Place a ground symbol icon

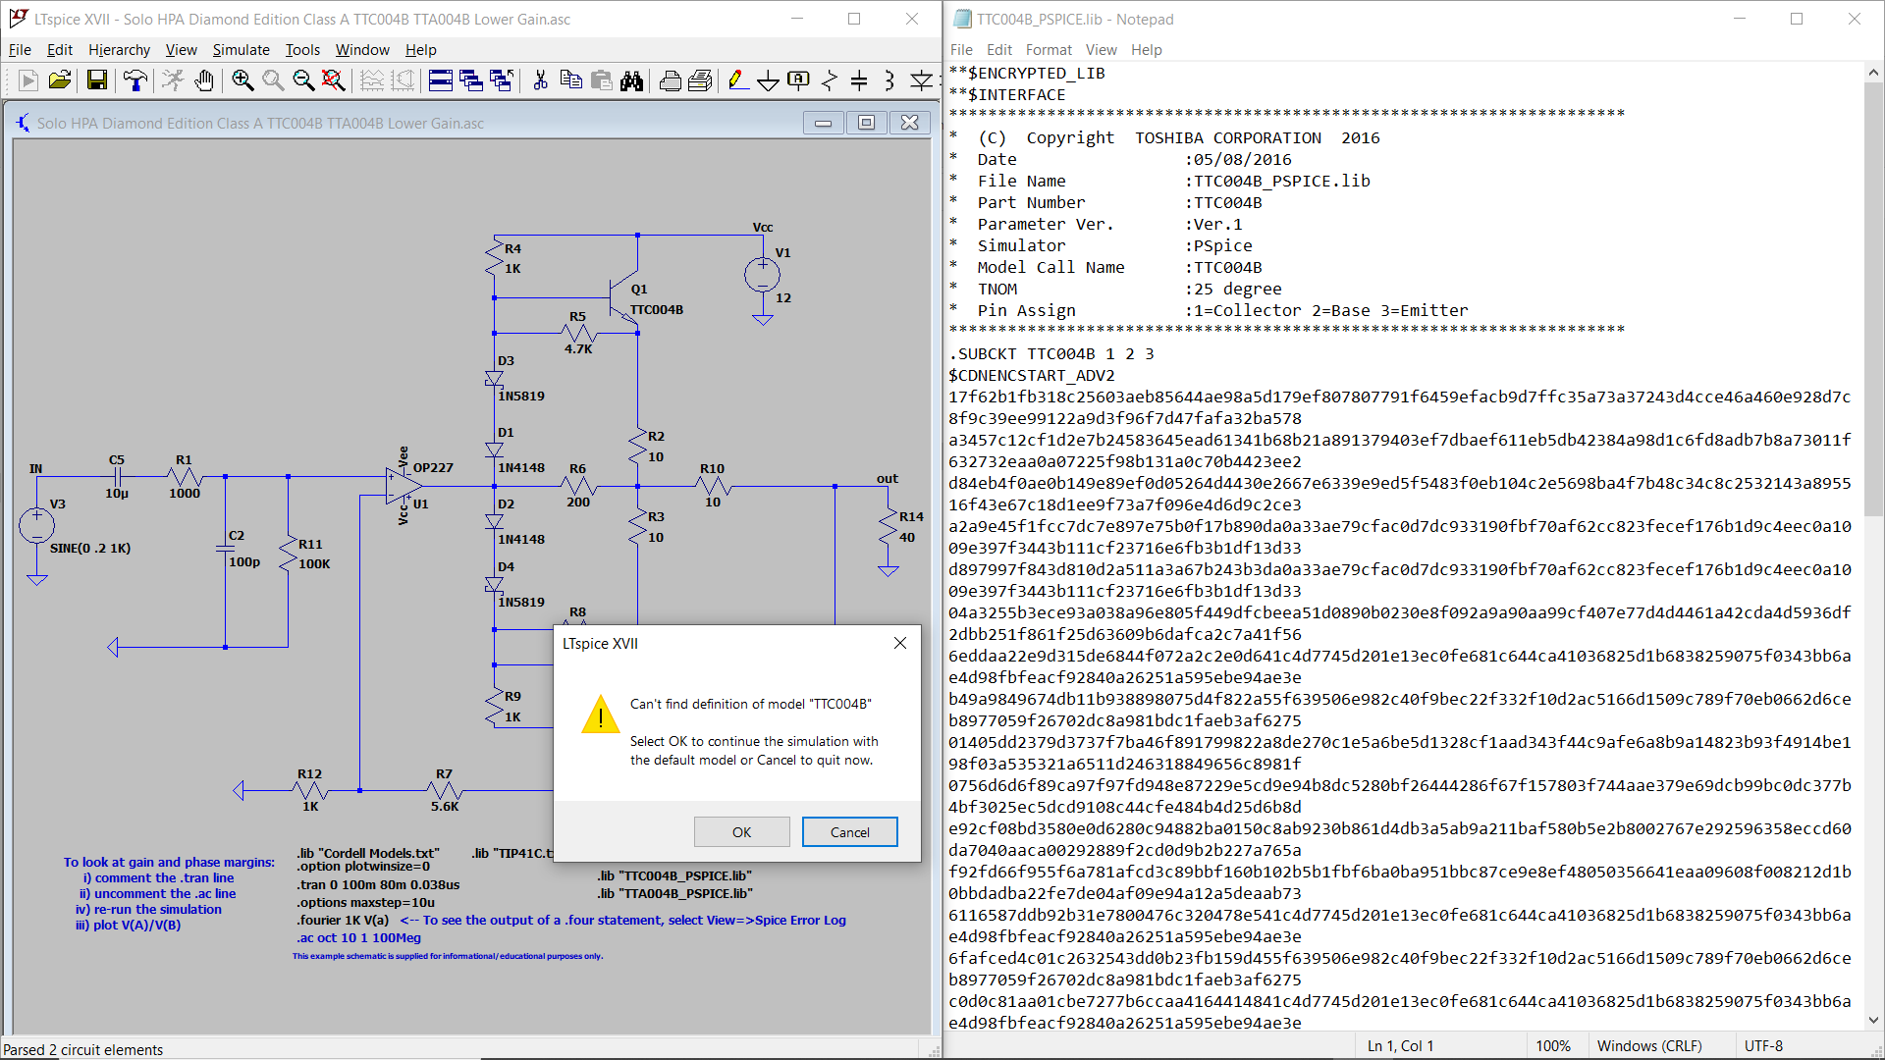[x=769, y=80]
